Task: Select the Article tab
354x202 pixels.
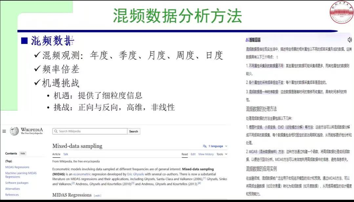Action: (56, 154)
